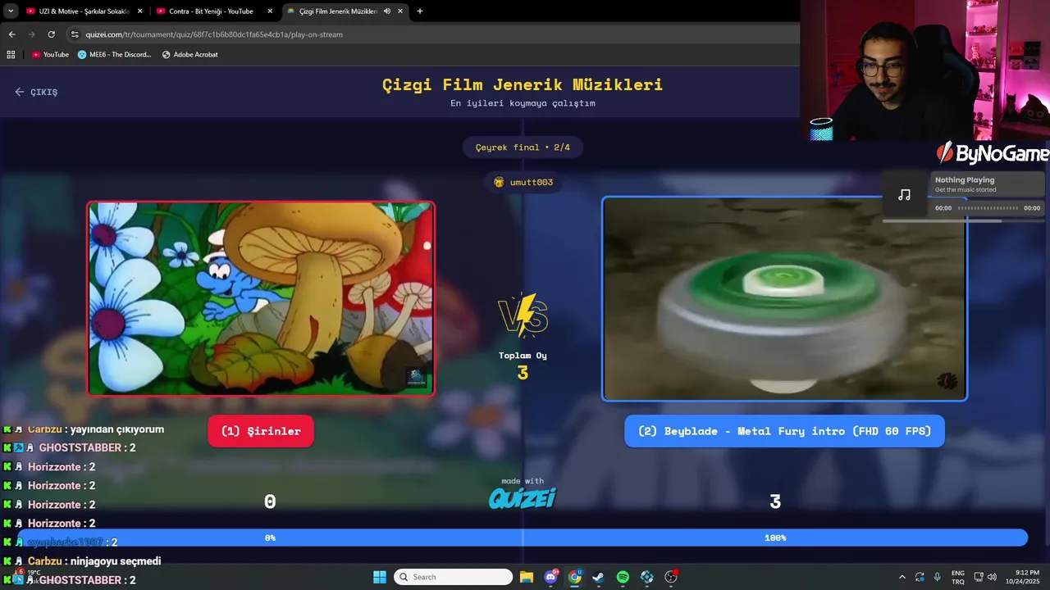Open the Adobe Acrobat bookmark
The image size is (1050, 590).
(190, 54)
